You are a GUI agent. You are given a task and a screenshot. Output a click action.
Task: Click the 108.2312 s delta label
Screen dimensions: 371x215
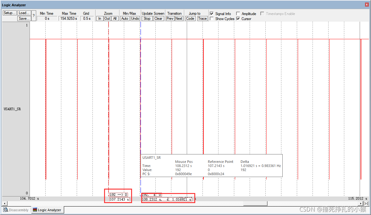(x=167, y=199)
